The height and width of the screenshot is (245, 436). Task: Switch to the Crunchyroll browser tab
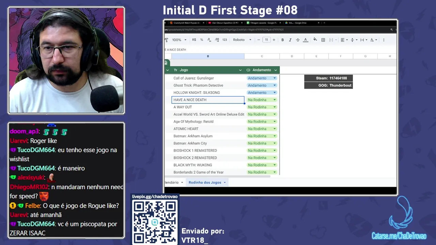click(187, 23)
